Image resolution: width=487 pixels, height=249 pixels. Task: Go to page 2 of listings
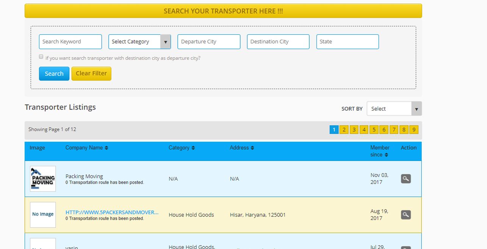pyautogui.click(x=344, y=130)
